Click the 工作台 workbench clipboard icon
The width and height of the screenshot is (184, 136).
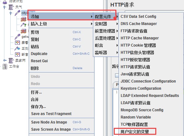(x=5, y=67)
